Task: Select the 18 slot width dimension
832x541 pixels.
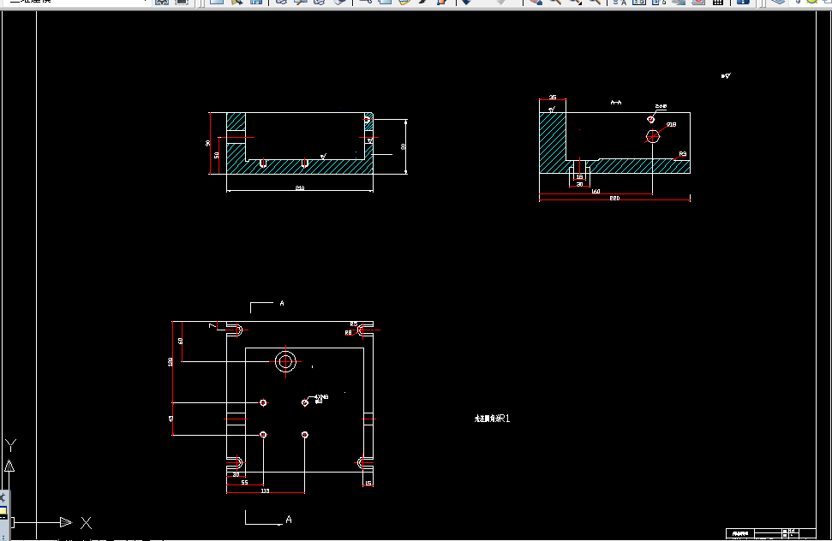Action: pos(579,177)
